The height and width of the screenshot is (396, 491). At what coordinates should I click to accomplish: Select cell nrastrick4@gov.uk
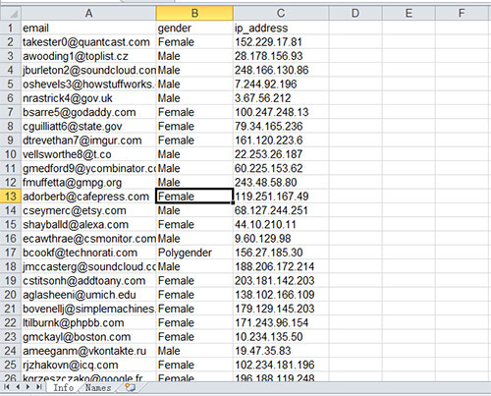point(88,98)
